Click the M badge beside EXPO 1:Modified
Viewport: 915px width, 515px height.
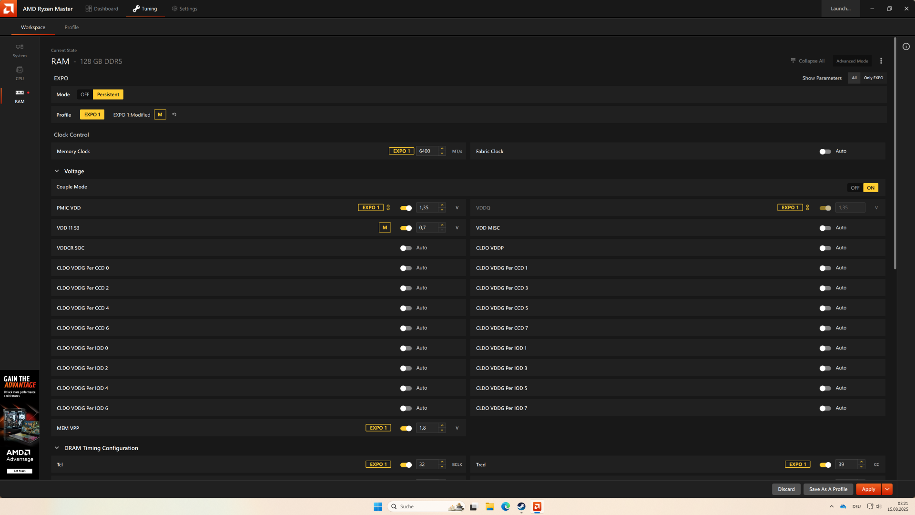(160, 114)
